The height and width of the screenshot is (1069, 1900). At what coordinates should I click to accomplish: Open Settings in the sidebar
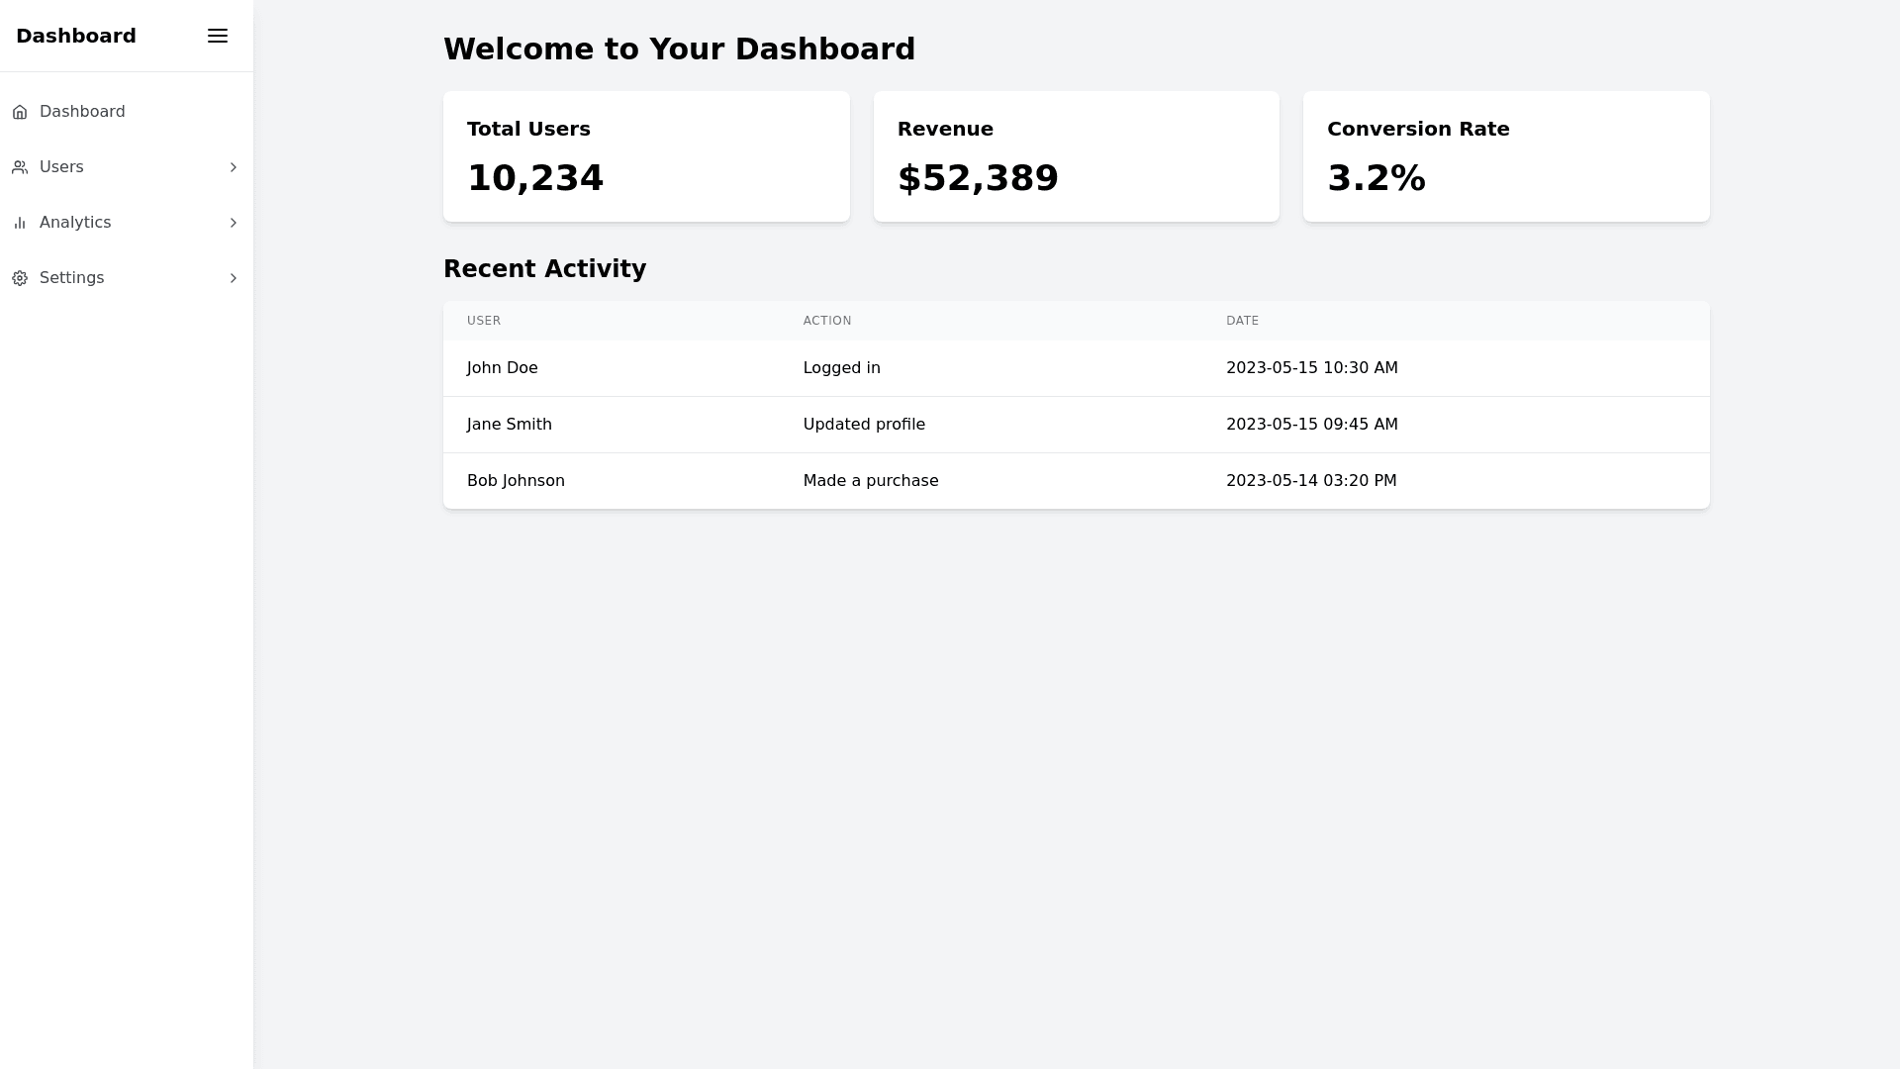click(71, 278)
